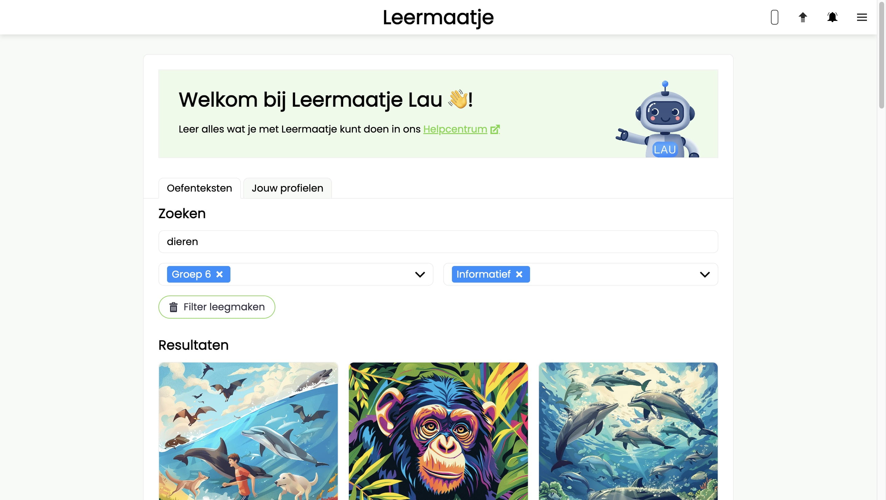The height and width of the screenshot is (500, 886).
Task: Switch to the Oefenteksten tab
Action: tap(199, 188)
